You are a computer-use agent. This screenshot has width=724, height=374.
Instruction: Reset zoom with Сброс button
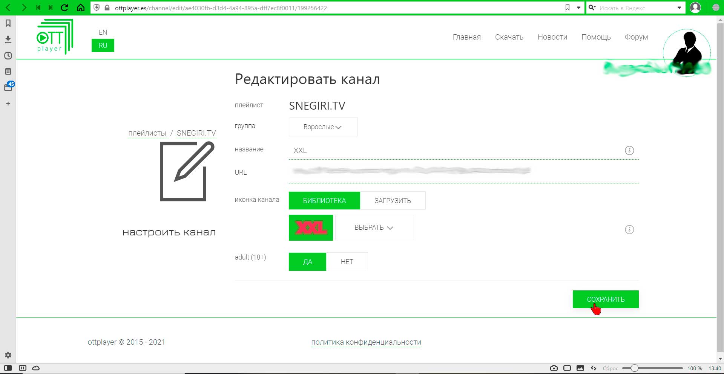coord(610,368)
